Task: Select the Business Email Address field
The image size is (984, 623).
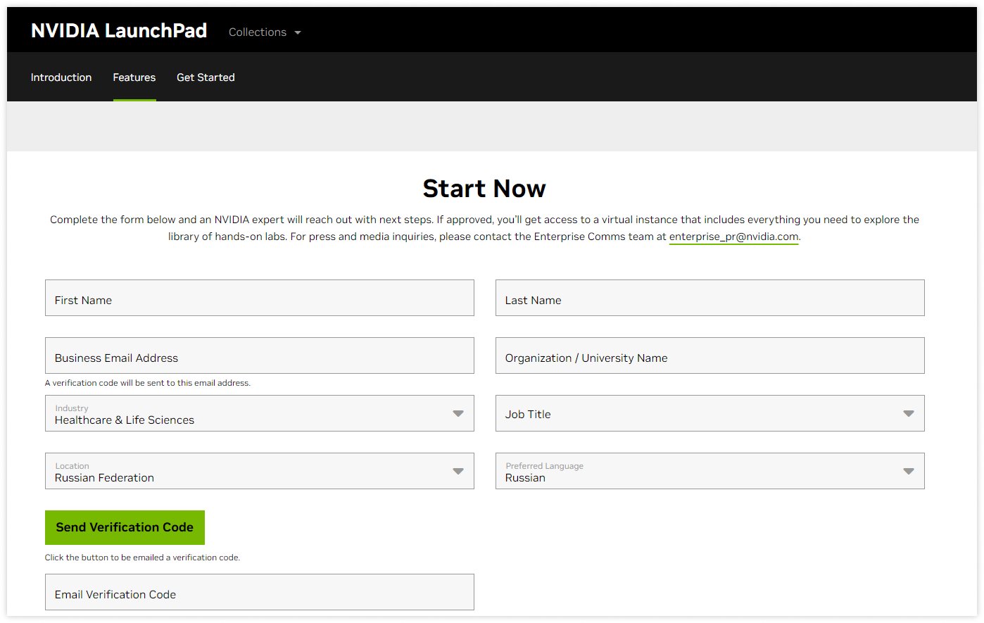Action: 259,356
